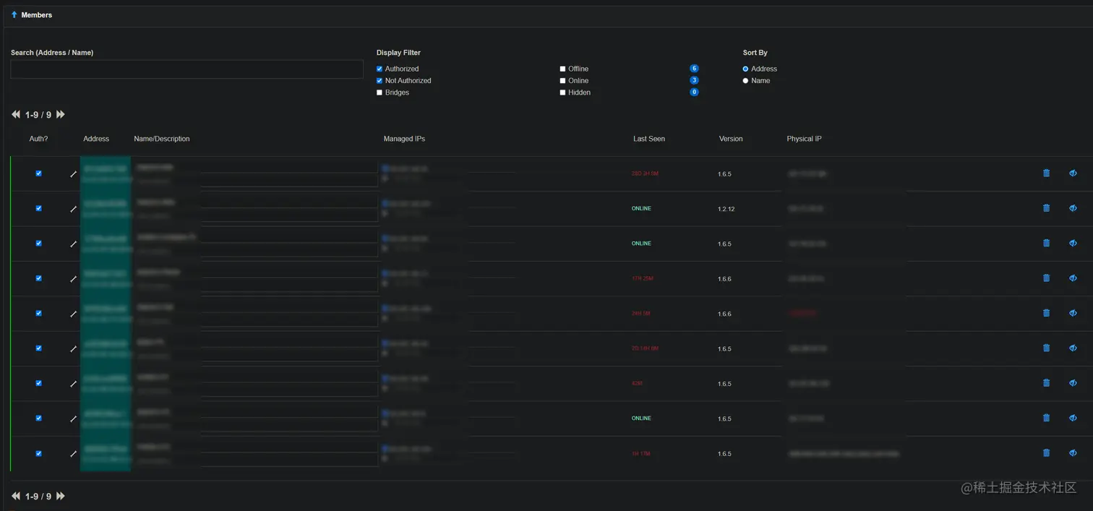This screenshot has width=1093, height=511.
Task: Click the Physical IP column header
Action: 804,139
